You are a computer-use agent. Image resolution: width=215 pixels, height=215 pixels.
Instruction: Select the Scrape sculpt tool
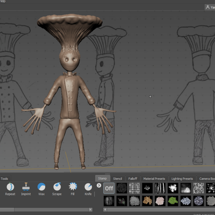click(x=57, y=189)
